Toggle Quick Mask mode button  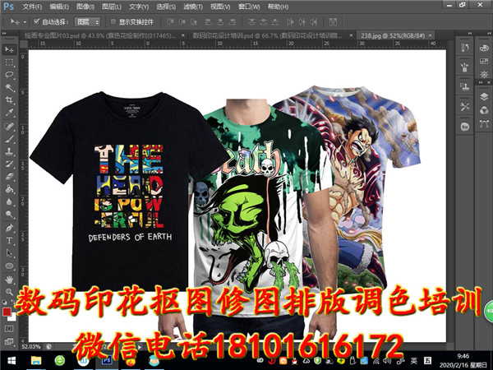click(x=9, y=328)
